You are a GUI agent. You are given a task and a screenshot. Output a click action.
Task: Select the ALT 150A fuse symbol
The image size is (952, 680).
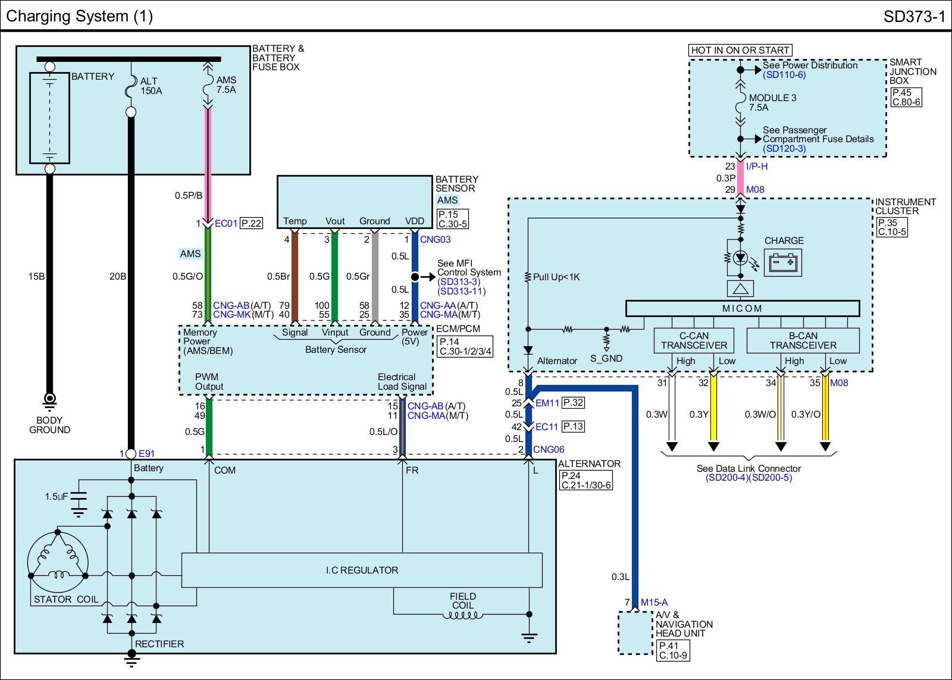131,92
